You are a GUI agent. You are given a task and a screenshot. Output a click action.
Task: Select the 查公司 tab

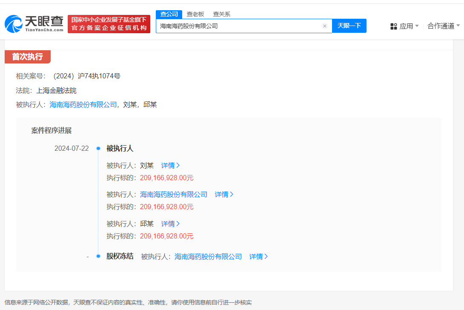169,14
